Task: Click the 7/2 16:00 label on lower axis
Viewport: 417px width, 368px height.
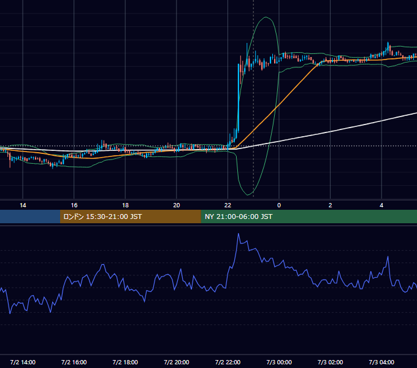Action: (x=74, y=362)
